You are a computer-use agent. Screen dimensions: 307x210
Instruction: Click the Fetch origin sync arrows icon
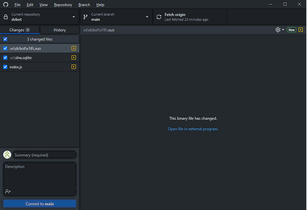click(x=159, y=17)
